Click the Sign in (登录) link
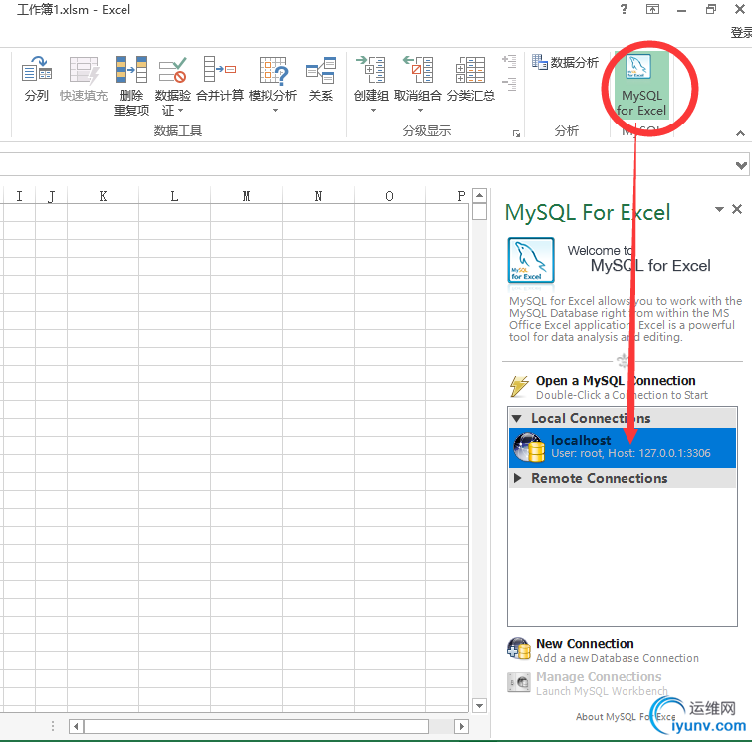The image size is (752, 742). click(x=741, y=33)
